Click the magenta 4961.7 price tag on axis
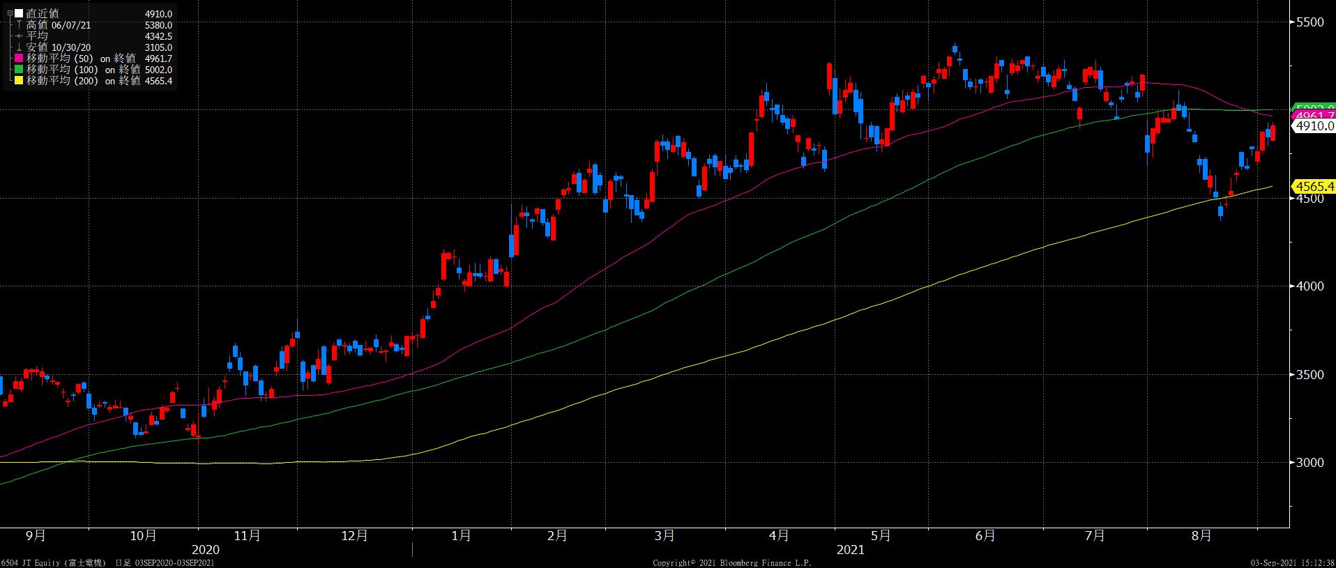The image size is (1336, 568). pos(1314,116)
